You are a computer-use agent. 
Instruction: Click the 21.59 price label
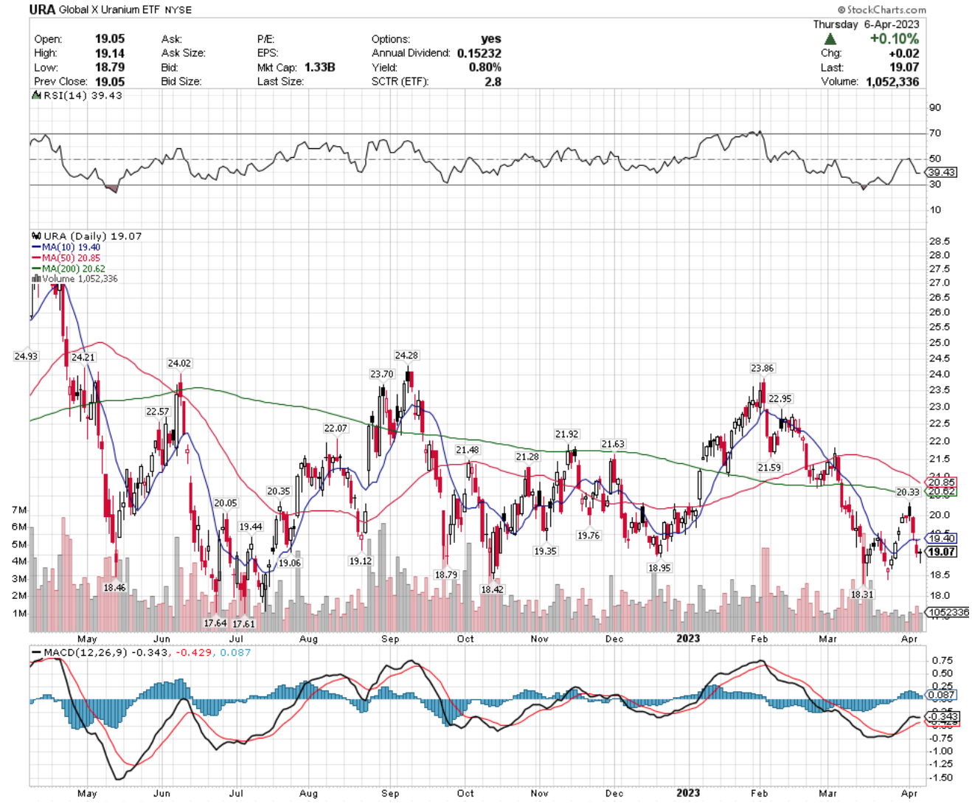(x=769, y=468)
